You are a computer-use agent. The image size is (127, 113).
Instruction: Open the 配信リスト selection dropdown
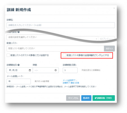55,49
